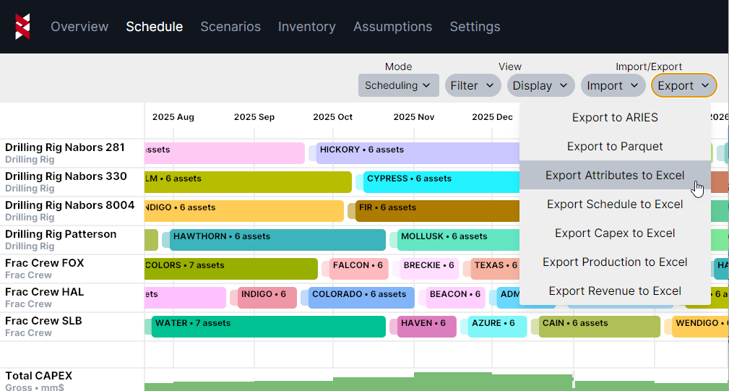This screenshot has width=729, height=391.
Task: Navigate to the Settings tab
Action: [475, 27]
